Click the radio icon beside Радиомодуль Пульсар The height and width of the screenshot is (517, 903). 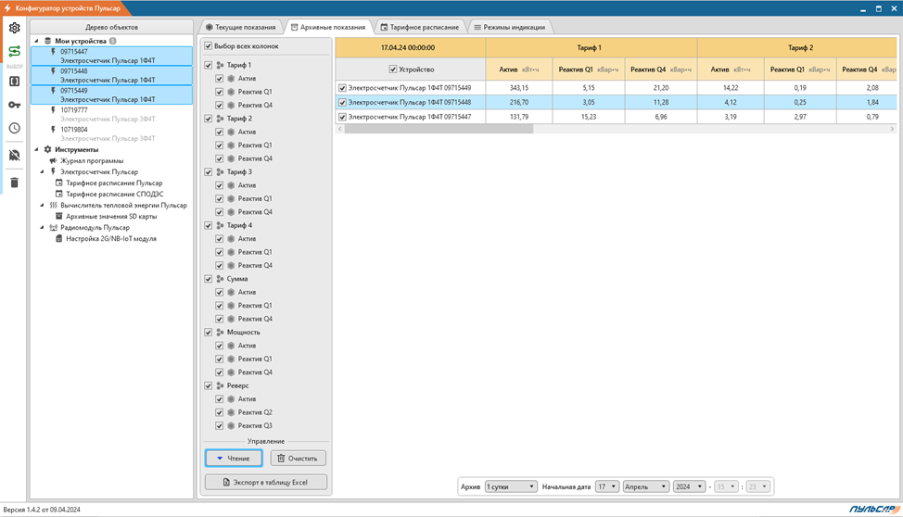pos(53,227)
